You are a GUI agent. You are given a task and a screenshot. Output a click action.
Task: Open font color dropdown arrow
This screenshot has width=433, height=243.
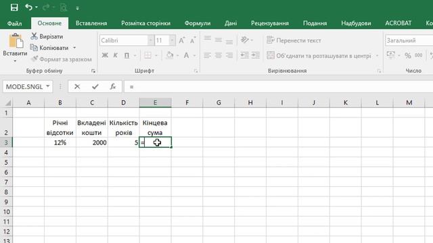(x=194, y=55)
